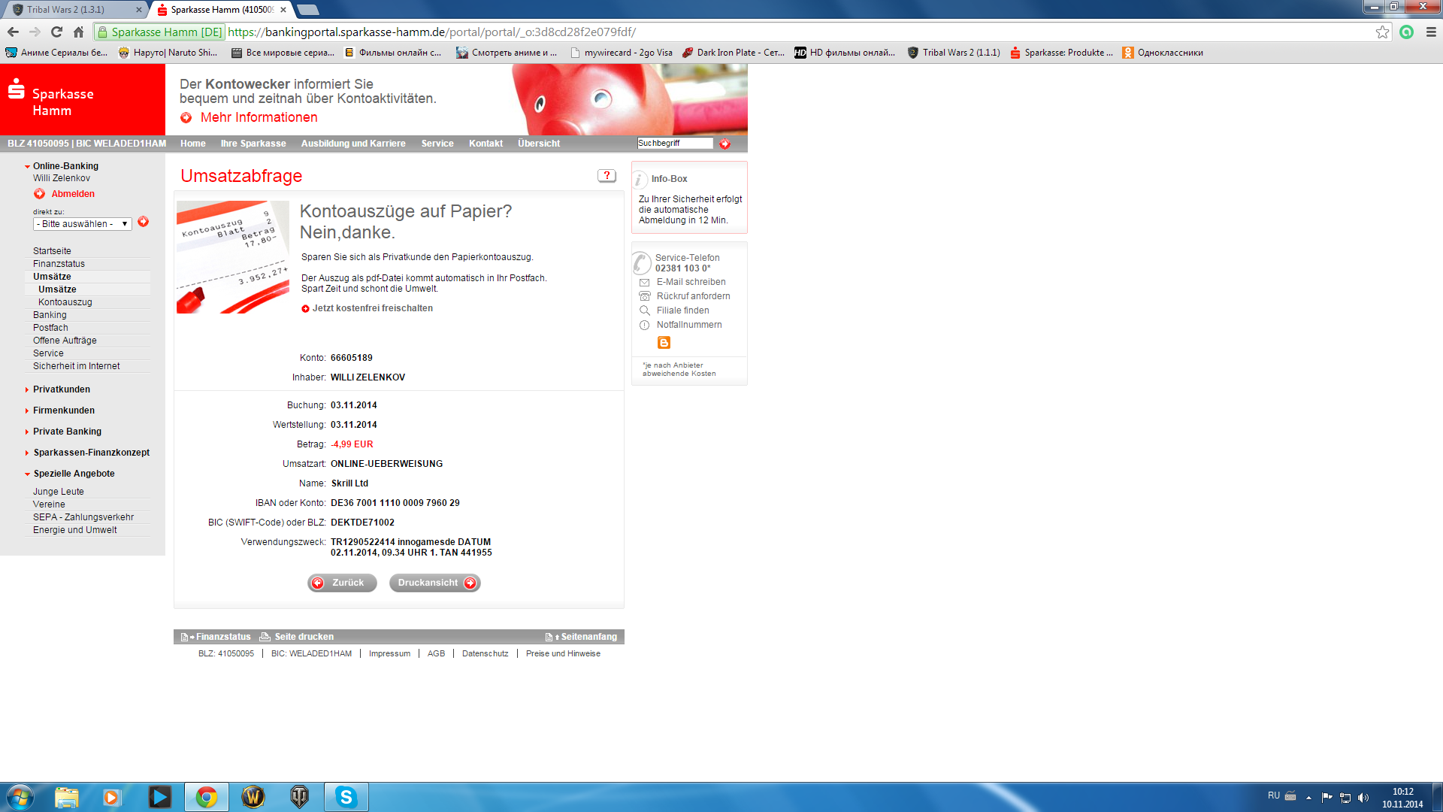Open Kontoauszug in the sidebar
This screenshot has width=1443, height=812.
click(65, 302)
